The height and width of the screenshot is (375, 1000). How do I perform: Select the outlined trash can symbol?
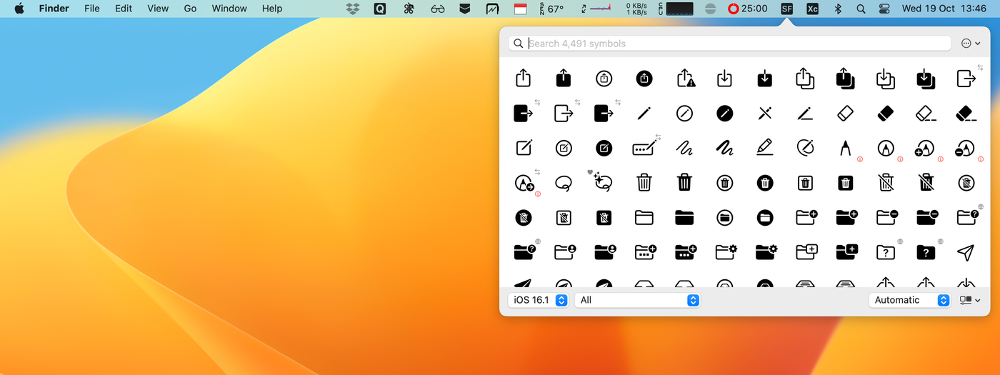pyautogui.click(x=644, y=182)
